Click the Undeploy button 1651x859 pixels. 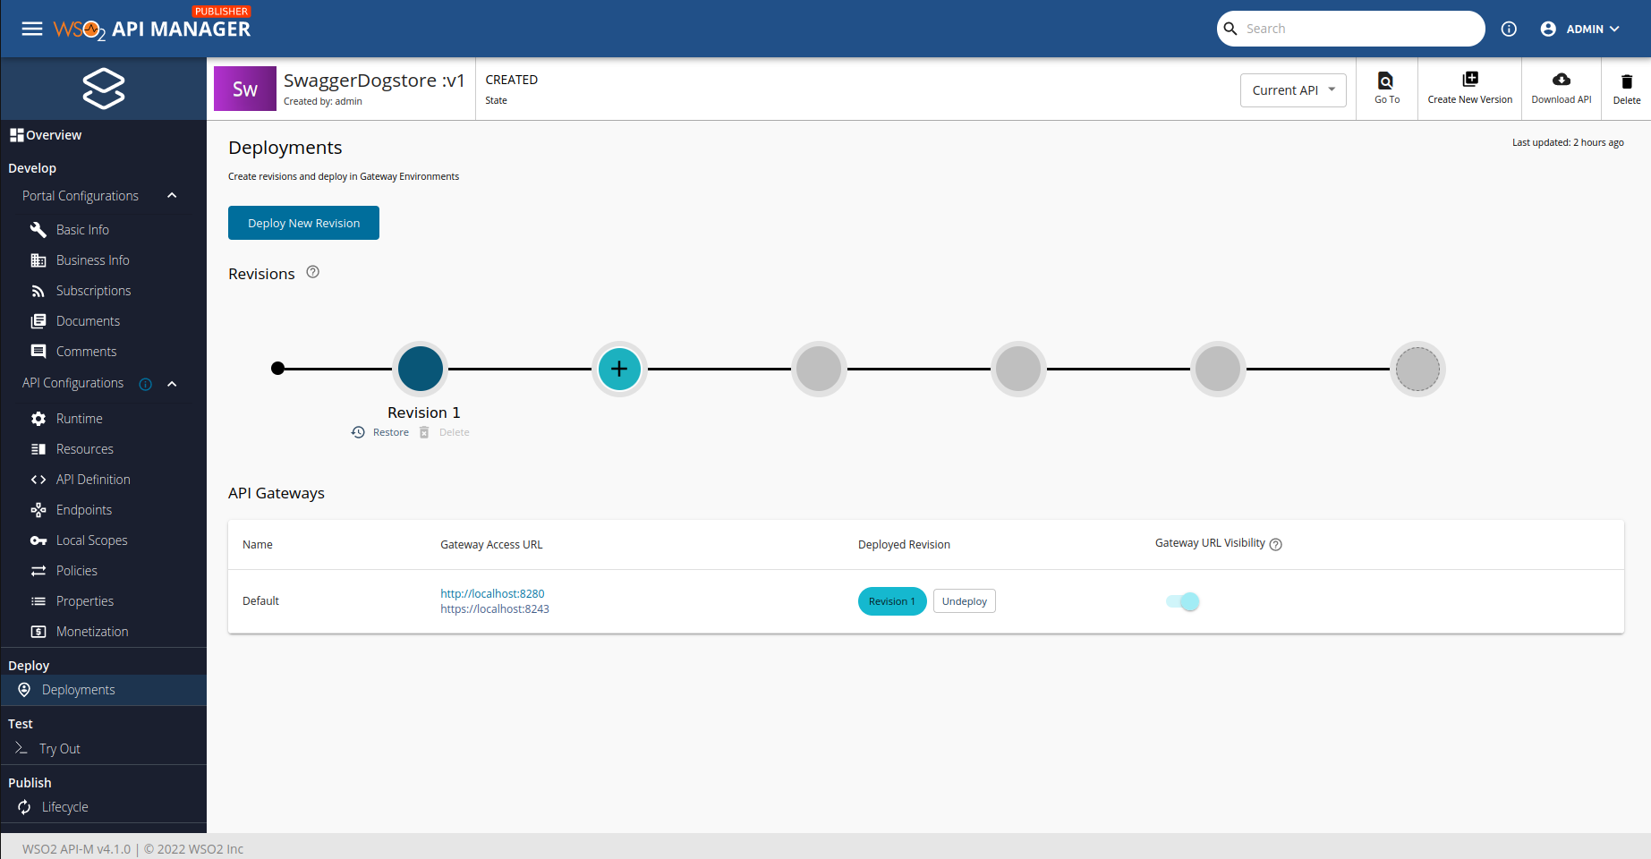coord(964,601)
